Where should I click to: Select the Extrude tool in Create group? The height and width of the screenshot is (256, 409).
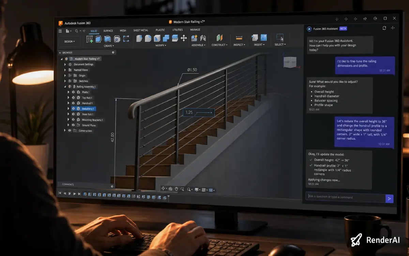point(99,39)
